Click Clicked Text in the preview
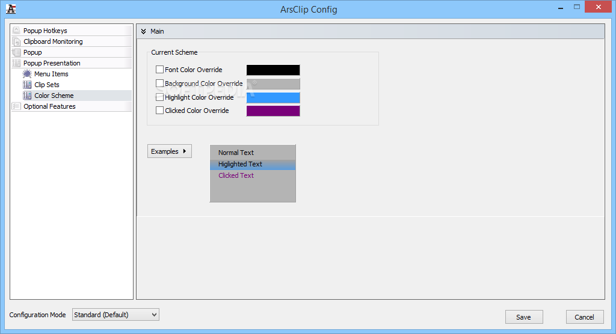The width and height of the screenshot is (616, 334). click(x=236, y=175)
